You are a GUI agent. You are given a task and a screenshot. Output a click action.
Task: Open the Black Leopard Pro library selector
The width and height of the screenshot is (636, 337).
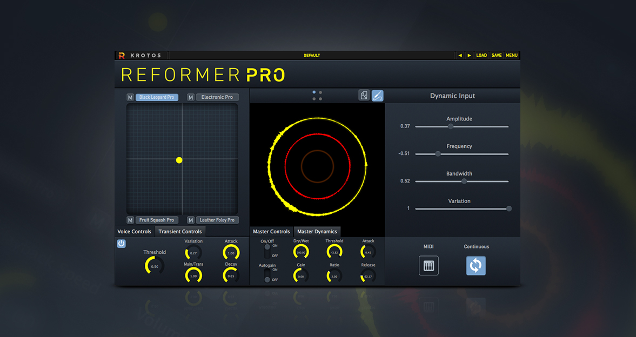tap(157, 97)
